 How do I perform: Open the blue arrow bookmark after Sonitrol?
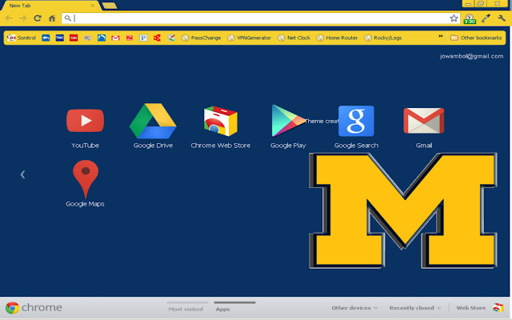[x=46, y=38]
